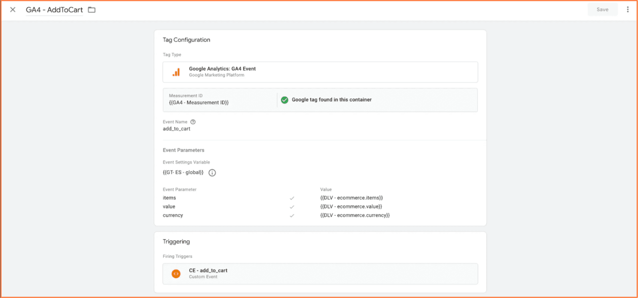
Task: Open the CE - add_to_cart firing trigger
Action: pyautogui.click(x=320, y=274)
